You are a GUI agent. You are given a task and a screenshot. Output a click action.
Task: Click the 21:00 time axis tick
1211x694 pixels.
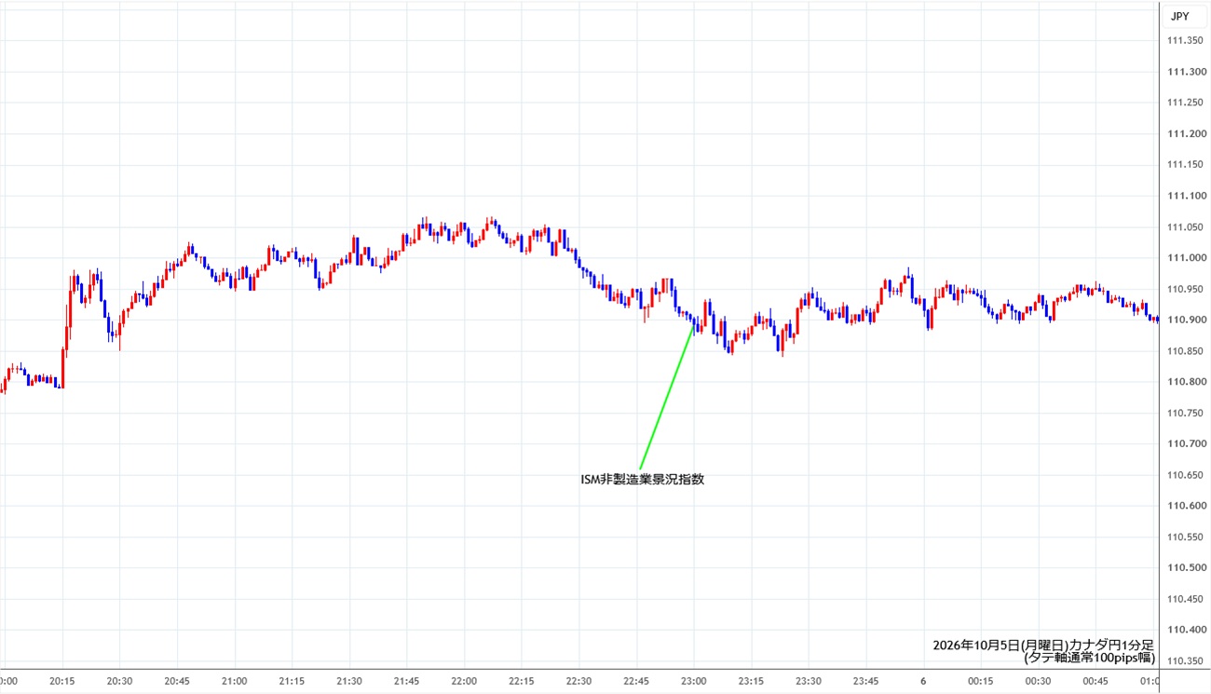click(235, 680)
